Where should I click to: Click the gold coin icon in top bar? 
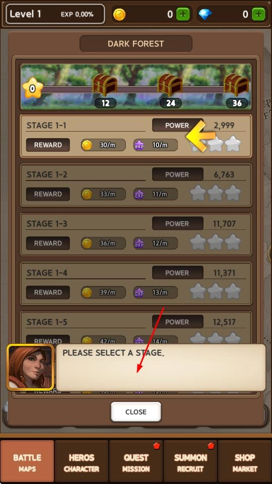point(119,14)
